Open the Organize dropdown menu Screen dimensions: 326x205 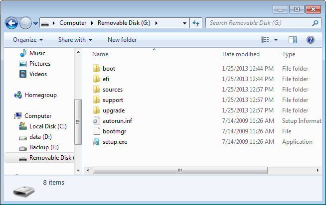(x=27, y=40)
